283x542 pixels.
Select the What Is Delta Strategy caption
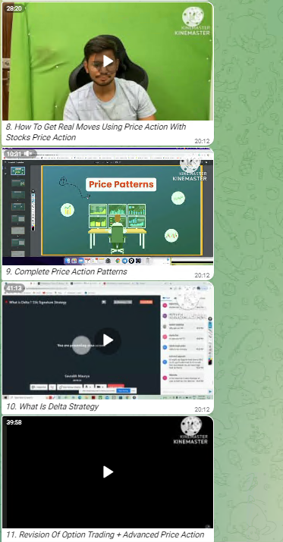[x=52, y=406]
